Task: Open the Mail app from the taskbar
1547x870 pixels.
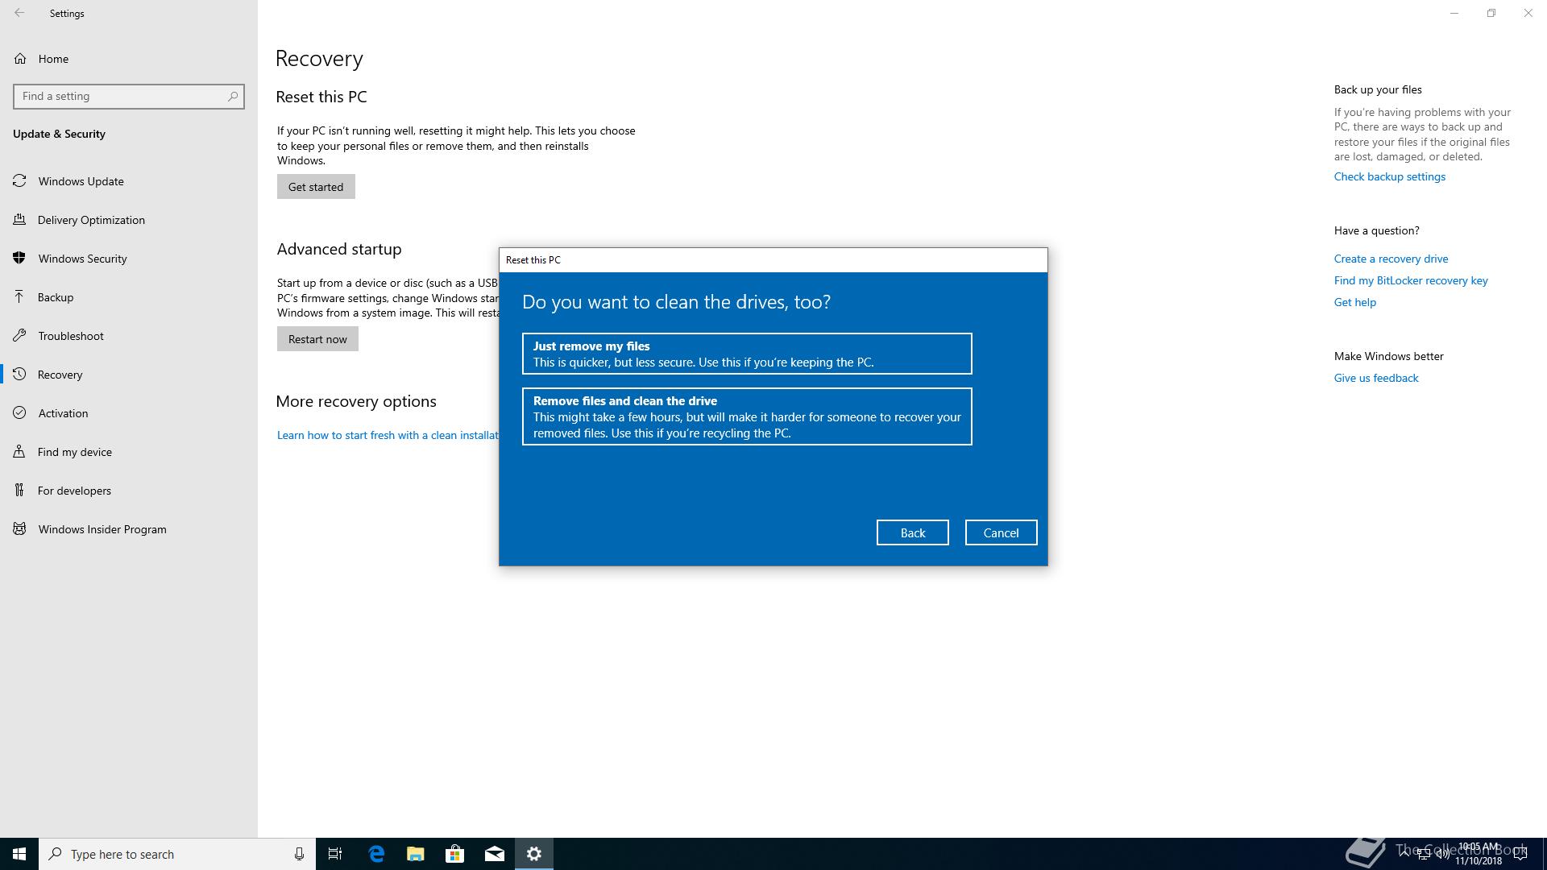Action: [x=495, y=854]
